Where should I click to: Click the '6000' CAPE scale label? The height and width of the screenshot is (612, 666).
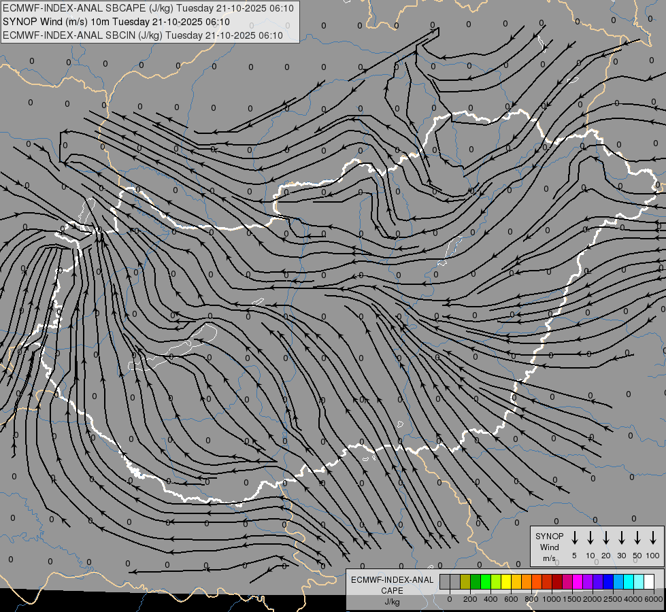pos(654,599)
